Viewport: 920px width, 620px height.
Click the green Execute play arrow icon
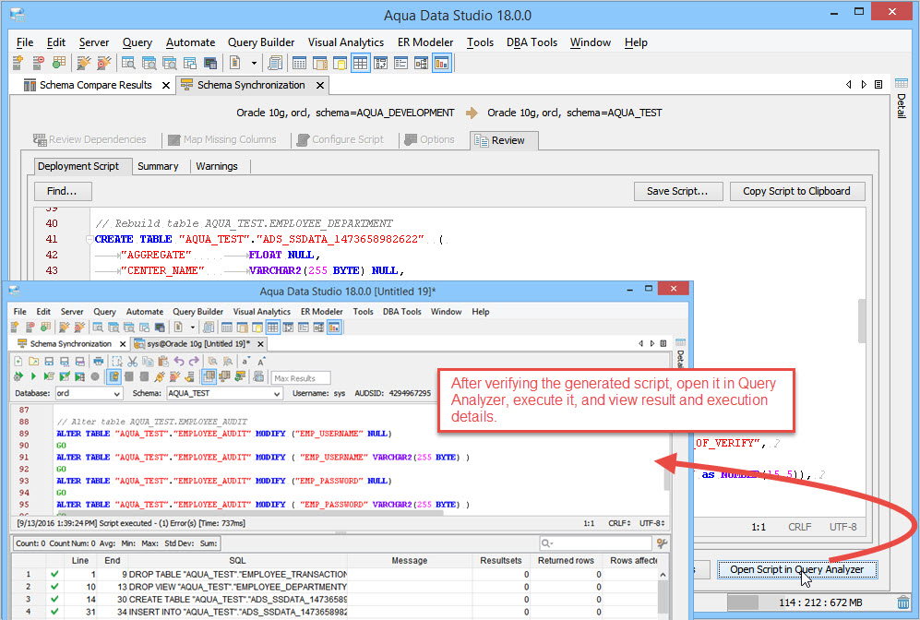(33, 376)
